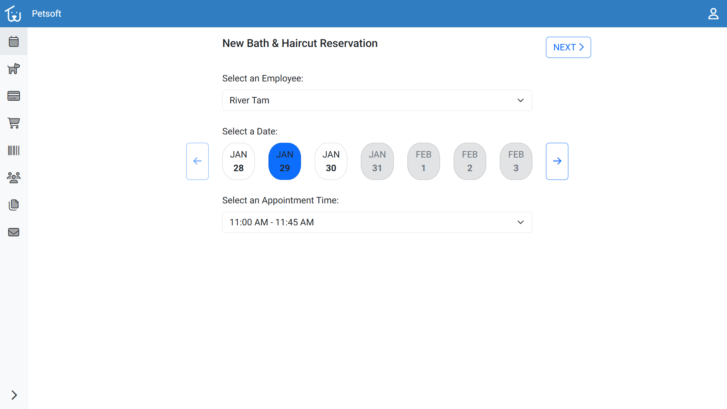
Task: Click the documents copy sidebar icon
Action: (14, 205)
